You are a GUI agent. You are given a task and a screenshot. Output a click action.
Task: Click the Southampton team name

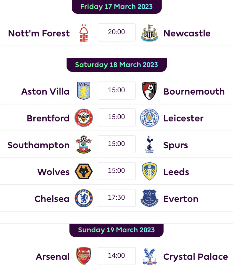tap(38, 145)
